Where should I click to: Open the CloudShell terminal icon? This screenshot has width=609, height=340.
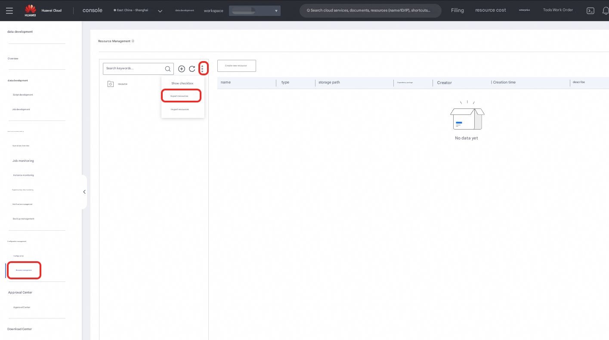(590, 11)
